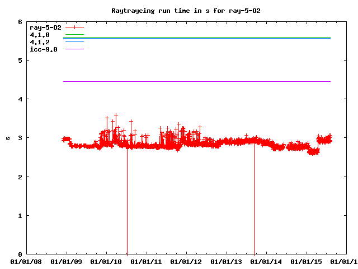
Task: Click the chart title text
Action: (x=178, y=11)
